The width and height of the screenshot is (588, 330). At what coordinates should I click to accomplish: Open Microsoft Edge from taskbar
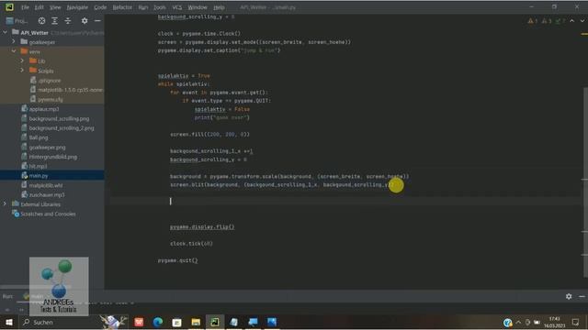pyautogui.click(x=158, y=322)
